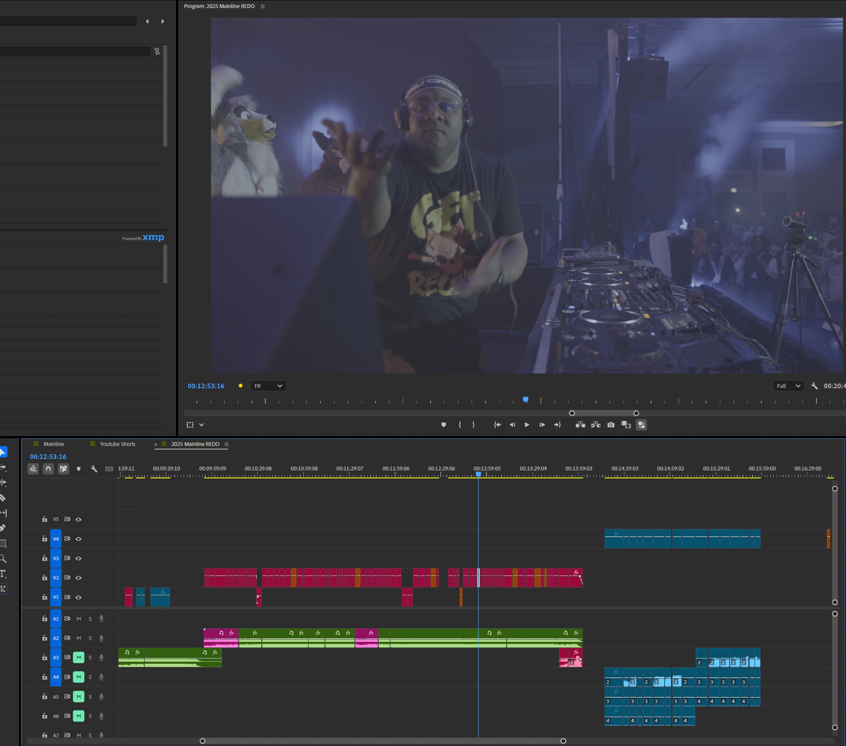846x746 pixels.
Task: Click the Lift button in Program monitor
Action: (x=580, y=425)
